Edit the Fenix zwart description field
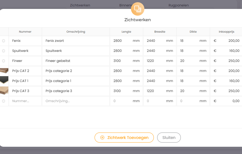Image resolution: width=242 pixels, height=154 pixels. point(76,41)
